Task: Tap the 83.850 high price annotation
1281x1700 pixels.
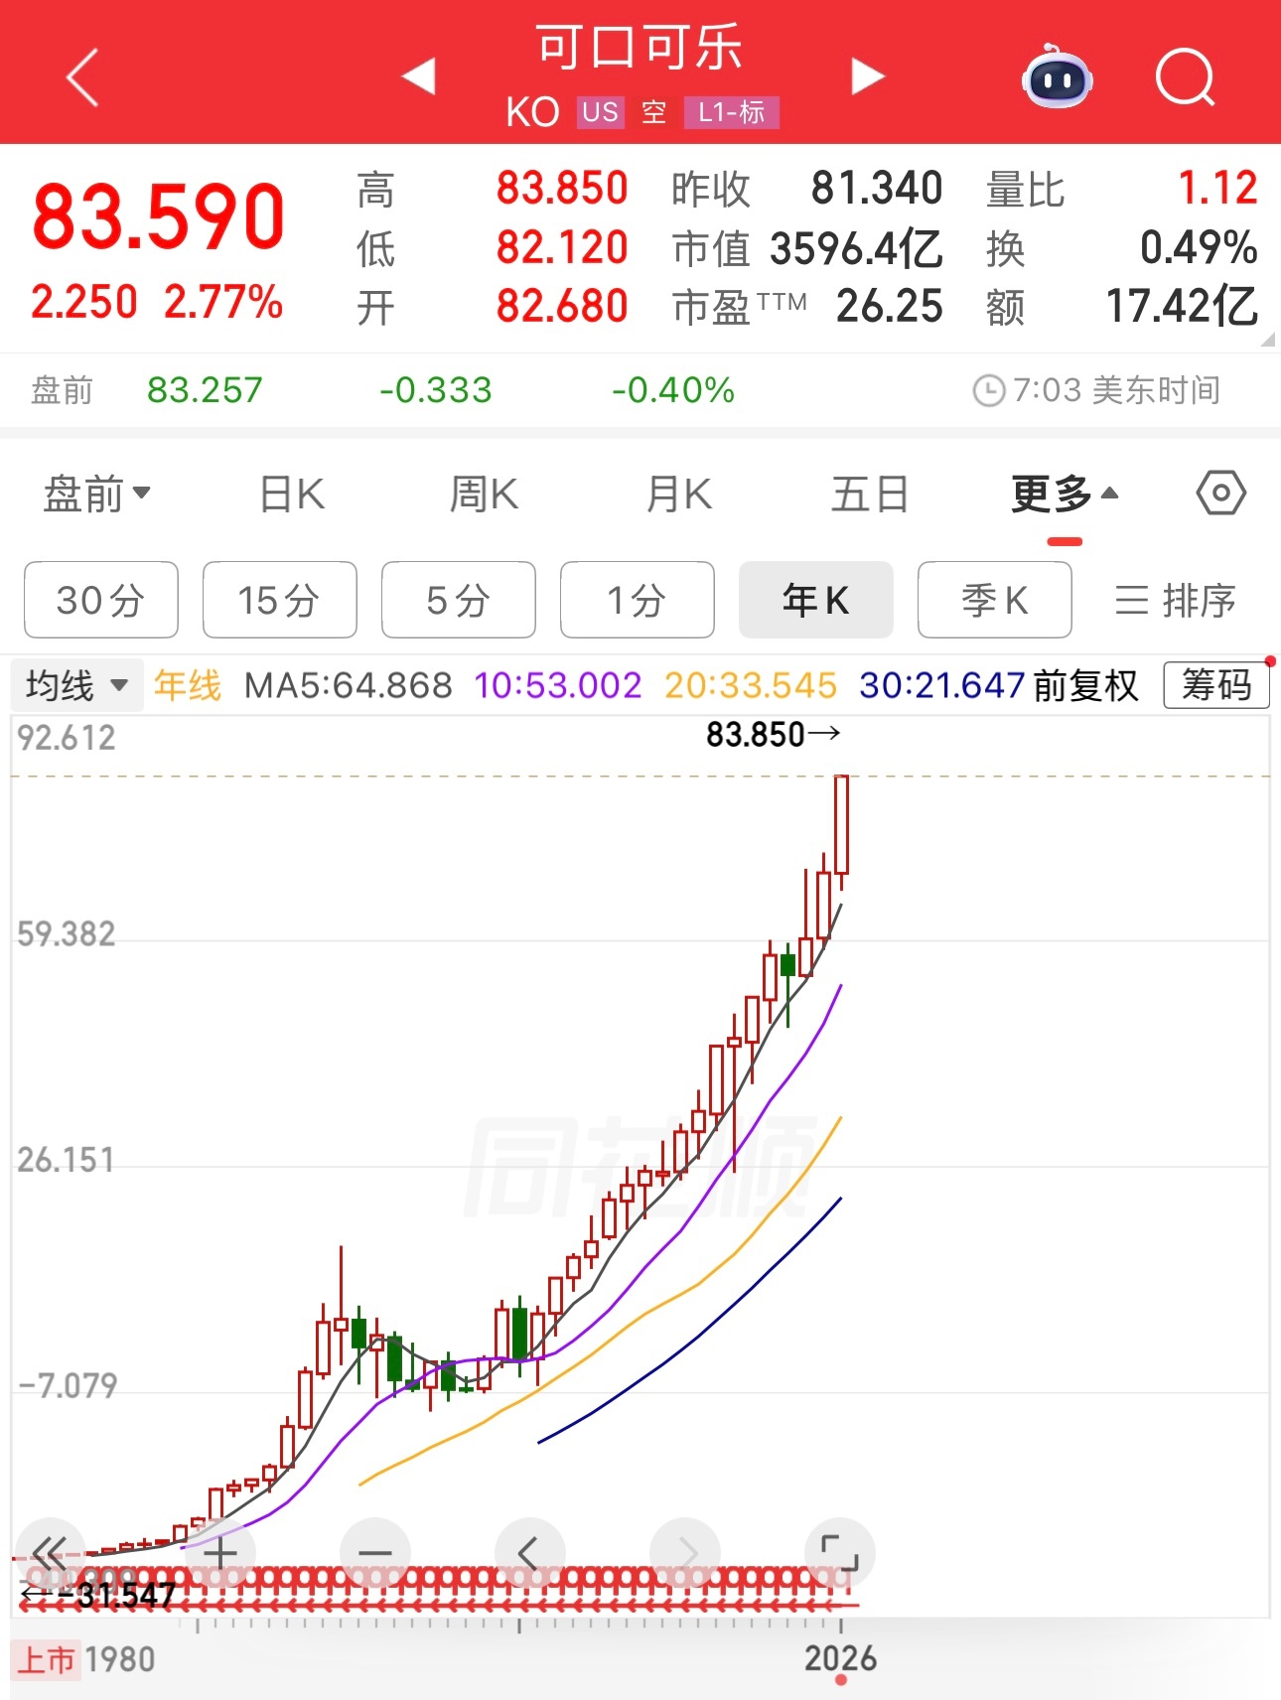Action: tap(773, 735)
